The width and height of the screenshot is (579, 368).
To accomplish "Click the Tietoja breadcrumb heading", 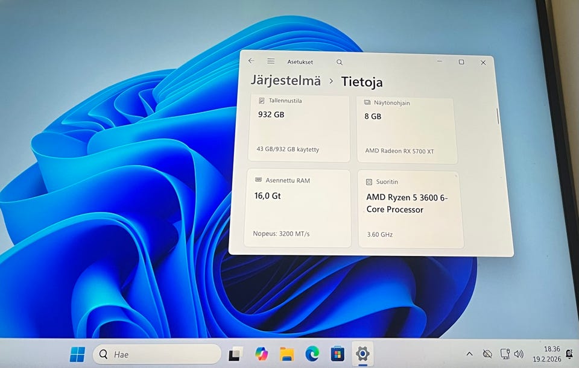I will pos(362,81).
